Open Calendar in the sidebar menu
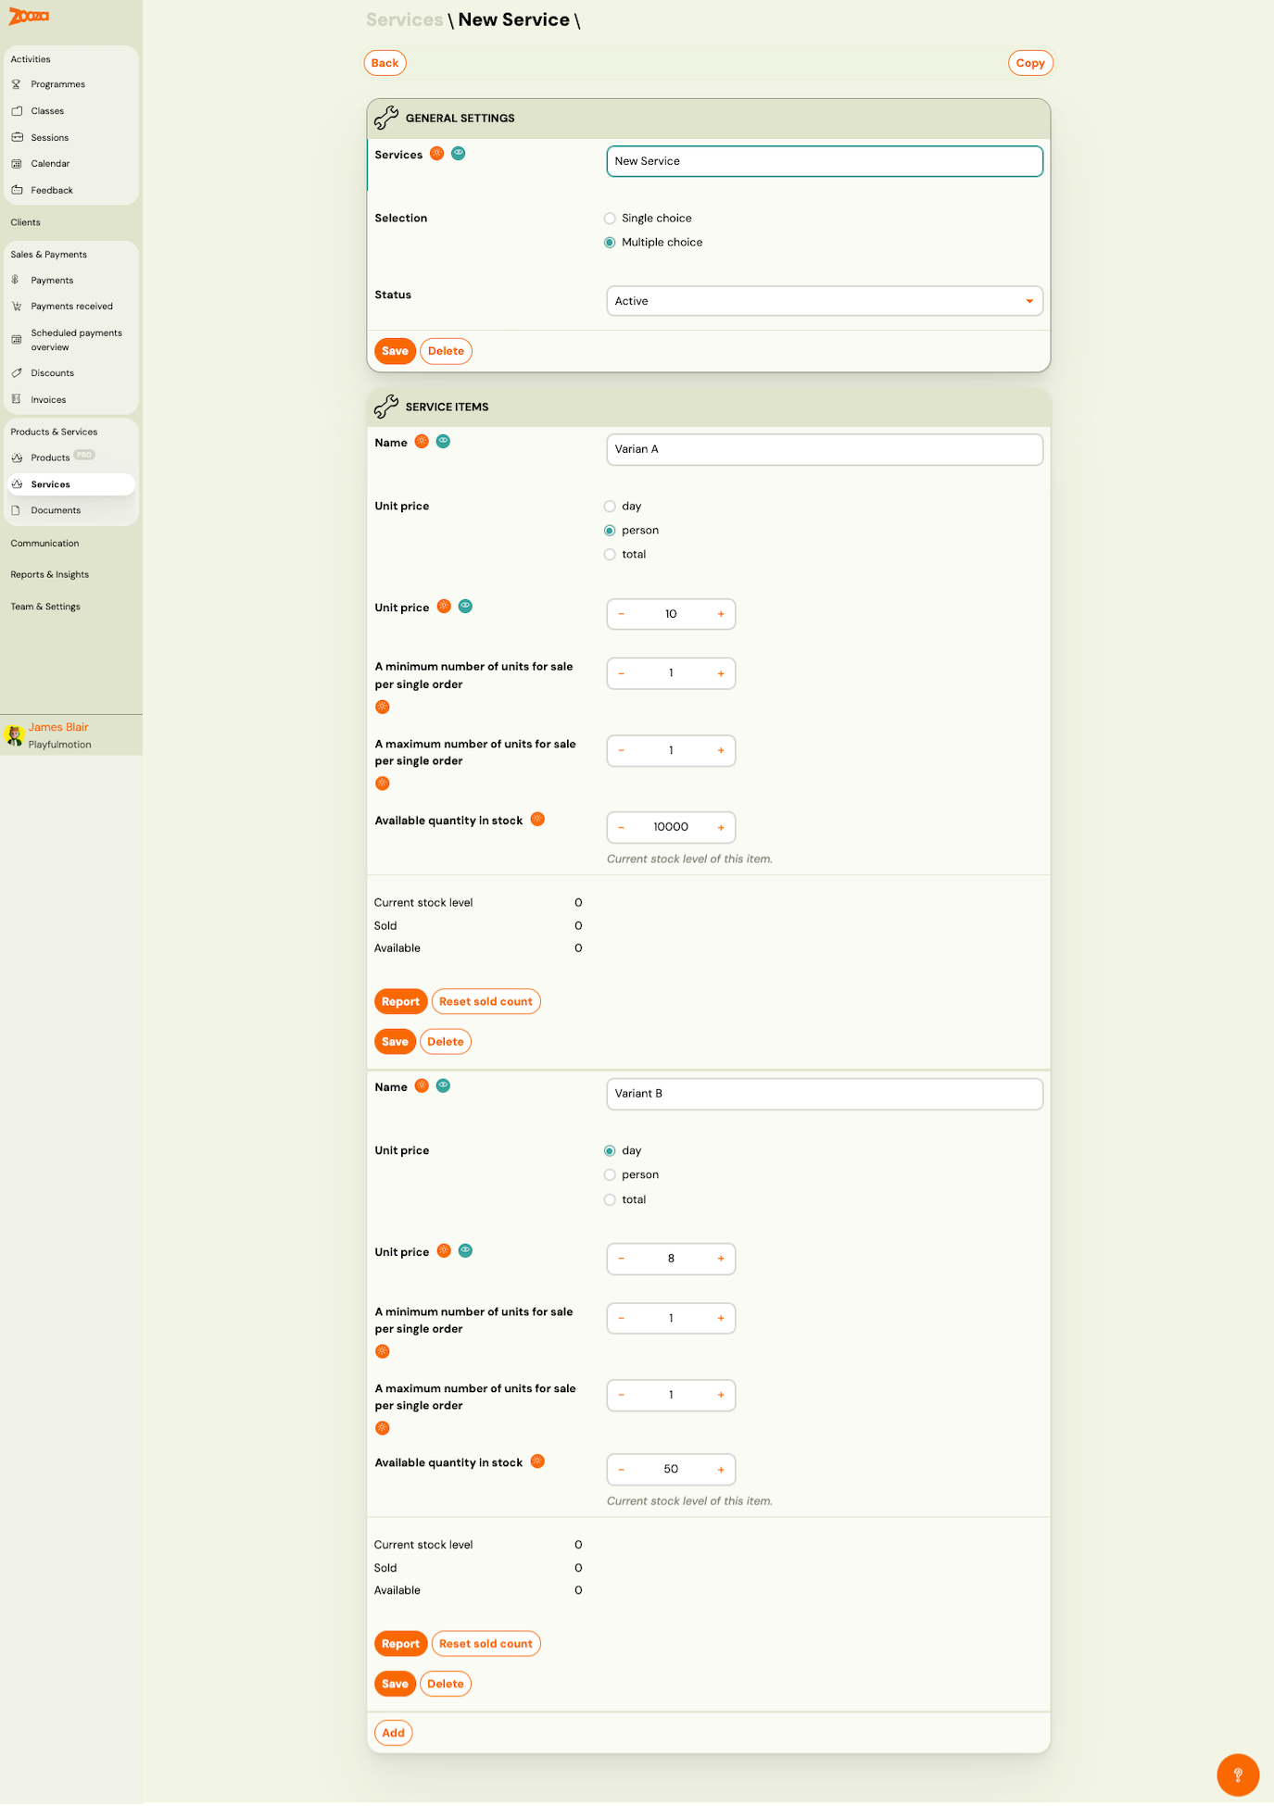 50,164
